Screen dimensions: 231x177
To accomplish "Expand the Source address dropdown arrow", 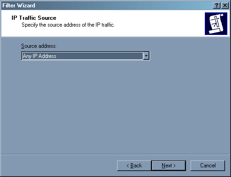I will pos(146,56).
